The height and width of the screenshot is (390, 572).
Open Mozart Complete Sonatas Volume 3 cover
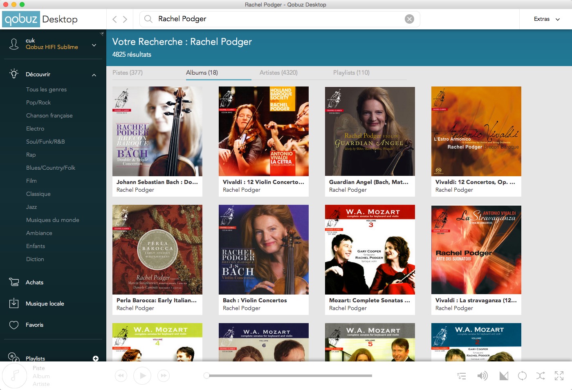click(x=370, y=250)
